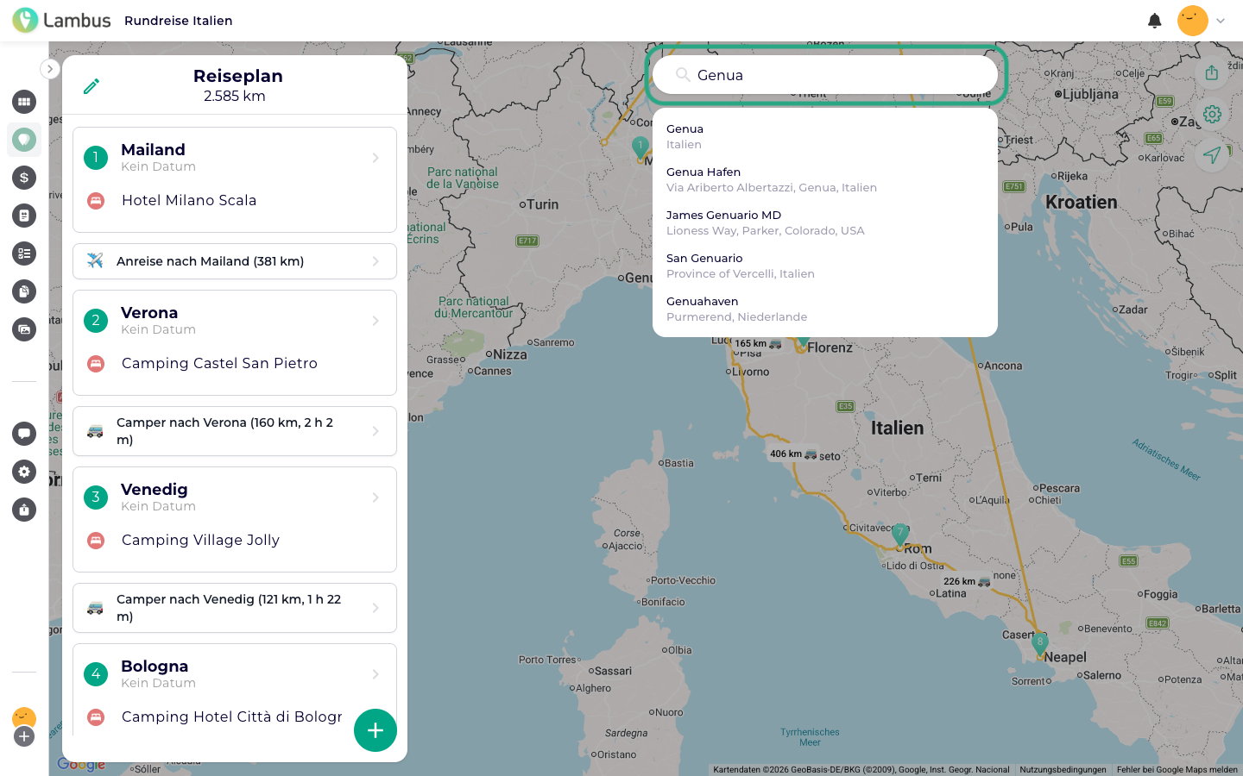The image size is (1243, 776).
Task: Select Genua Hafen search suggestion
Action: pos(825,179)
